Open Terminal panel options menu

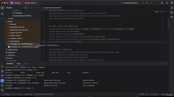(163, 64)
